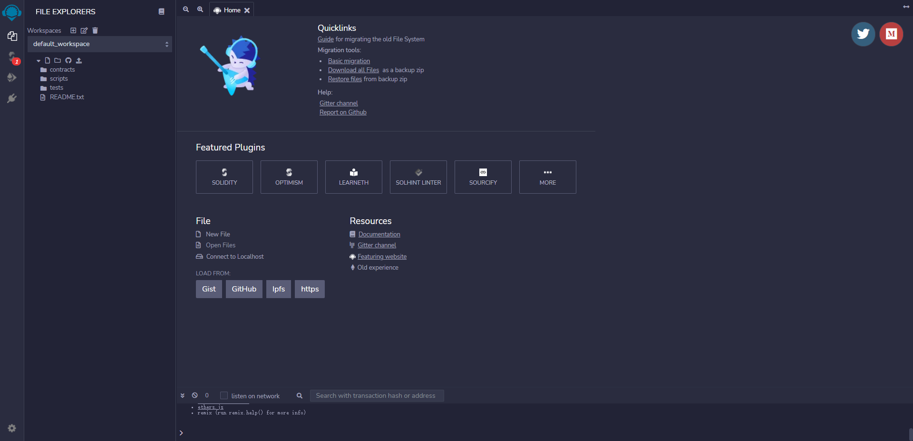
Task: Open the Documentation resource link
Action: tap(379, 234)
